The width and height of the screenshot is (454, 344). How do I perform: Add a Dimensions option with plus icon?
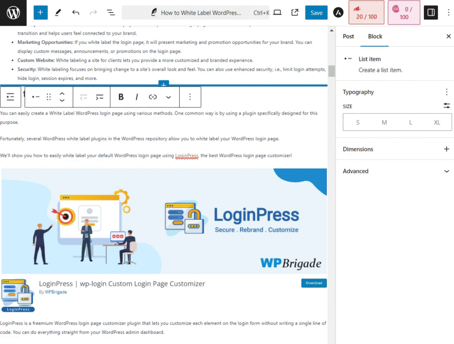(446, 149)
